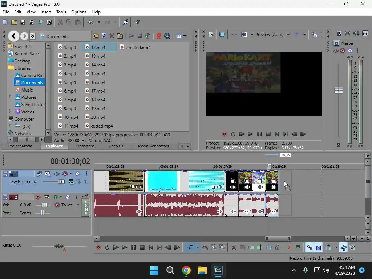Expand the Pictures library tree node
Screen dimensions: 372x279
click(10, 97)
